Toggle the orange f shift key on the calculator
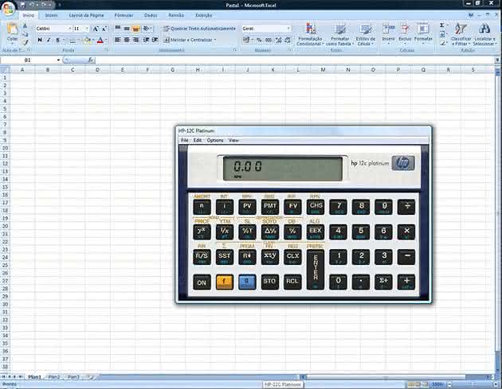502x389 pixels. click(224, 282)
